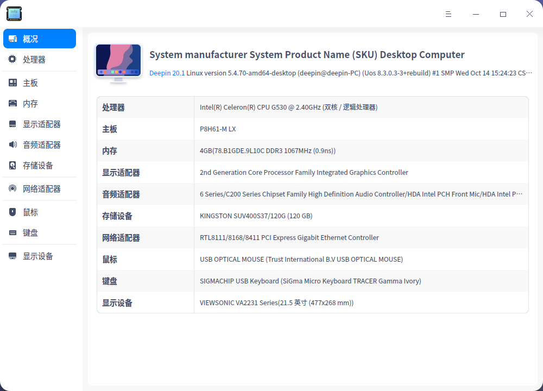Select the mouse icon in sidebar
This screenshot has width=543, height=391.
(12, 212)
